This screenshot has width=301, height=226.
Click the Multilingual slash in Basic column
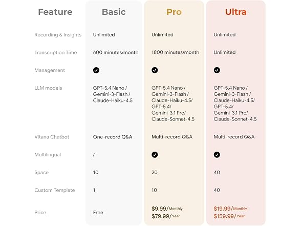click(94, 155)
